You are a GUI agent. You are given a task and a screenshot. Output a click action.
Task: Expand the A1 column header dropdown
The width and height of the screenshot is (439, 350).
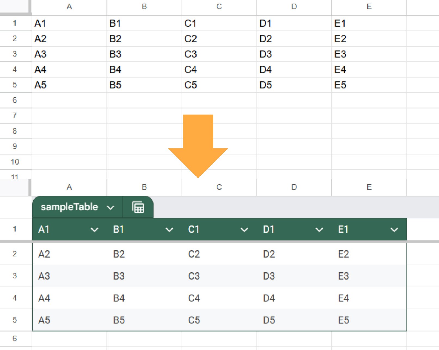click(x=94, y=230)
